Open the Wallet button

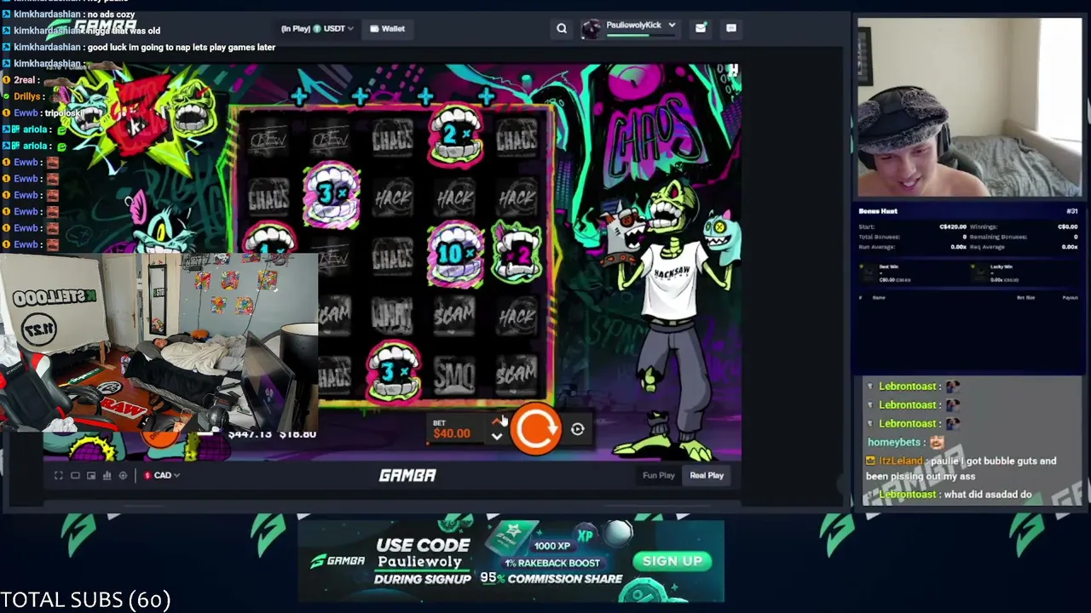click(x=387, y=29)
